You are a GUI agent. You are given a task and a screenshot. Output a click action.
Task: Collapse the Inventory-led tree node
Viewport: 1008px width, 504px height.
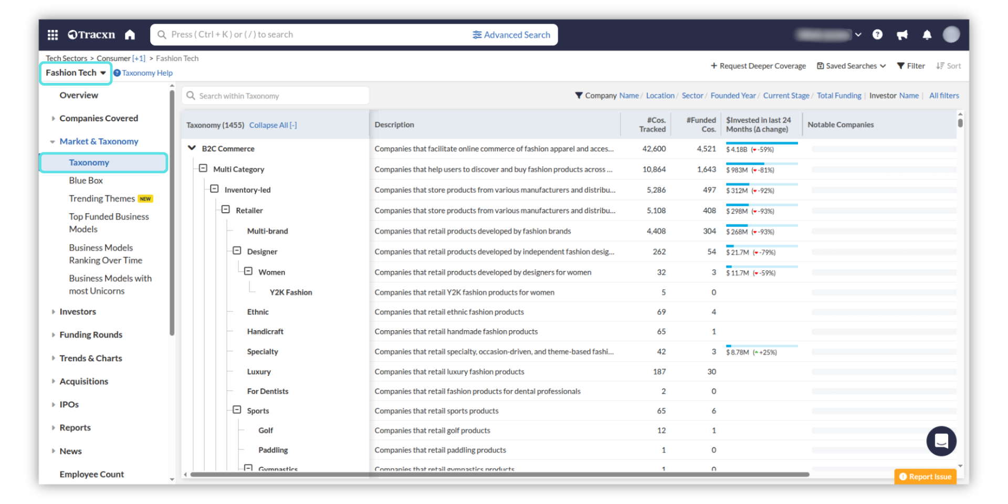coord(214,189)
